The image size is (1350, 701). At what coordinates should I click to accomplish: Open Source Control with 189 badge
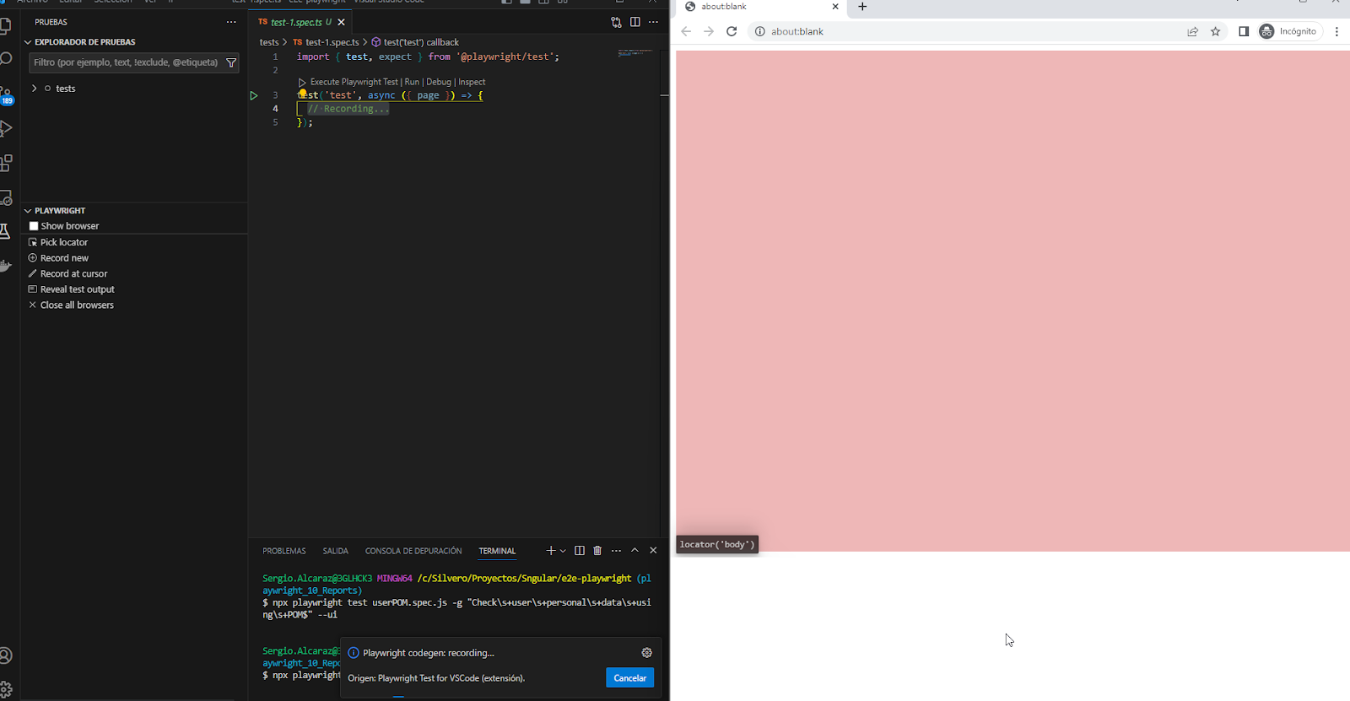pos(6,95)
